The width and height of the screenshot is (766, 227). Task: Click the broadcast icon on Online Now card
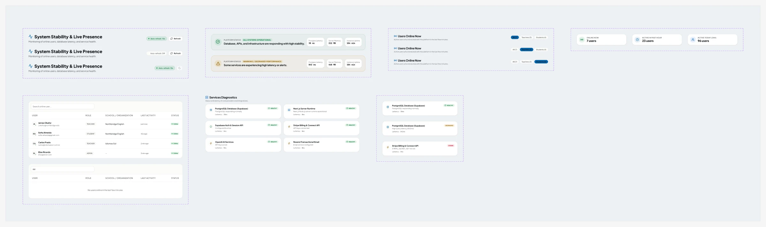[x=582, y=40]
